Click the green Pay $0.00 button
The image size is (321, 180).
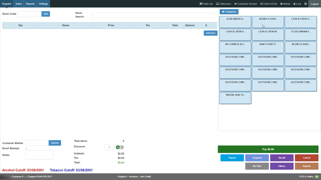[268, 149]
